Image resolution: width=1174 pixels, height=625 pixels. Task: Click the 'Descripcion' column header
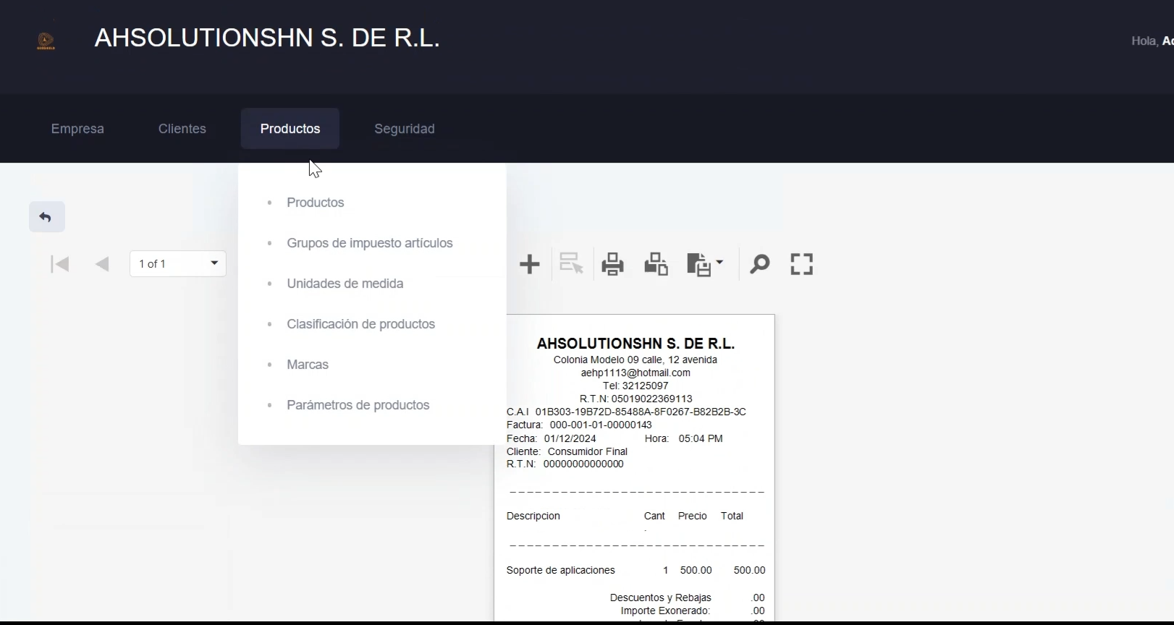(533, 516)
